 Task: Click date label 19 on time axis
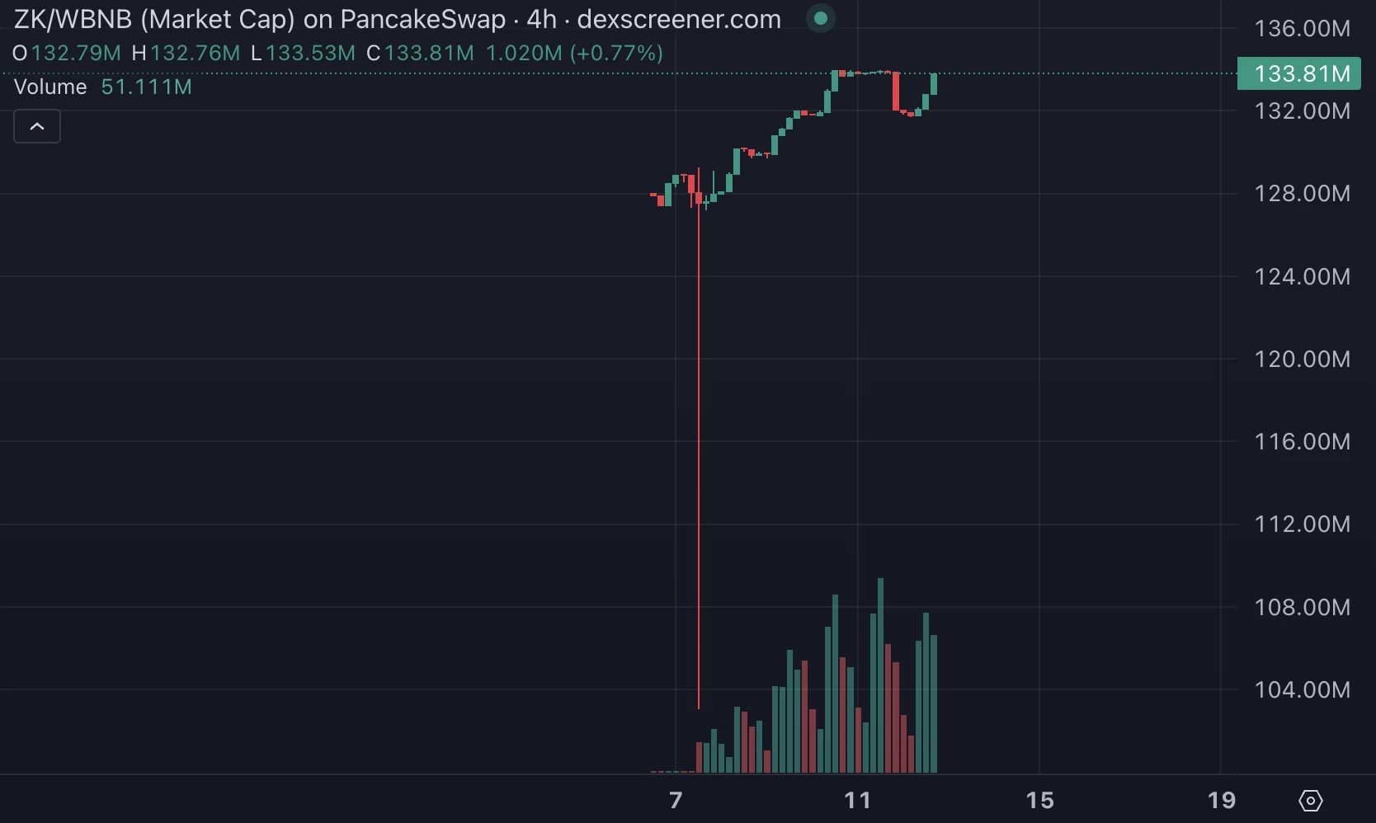(x=1222, y=800)
